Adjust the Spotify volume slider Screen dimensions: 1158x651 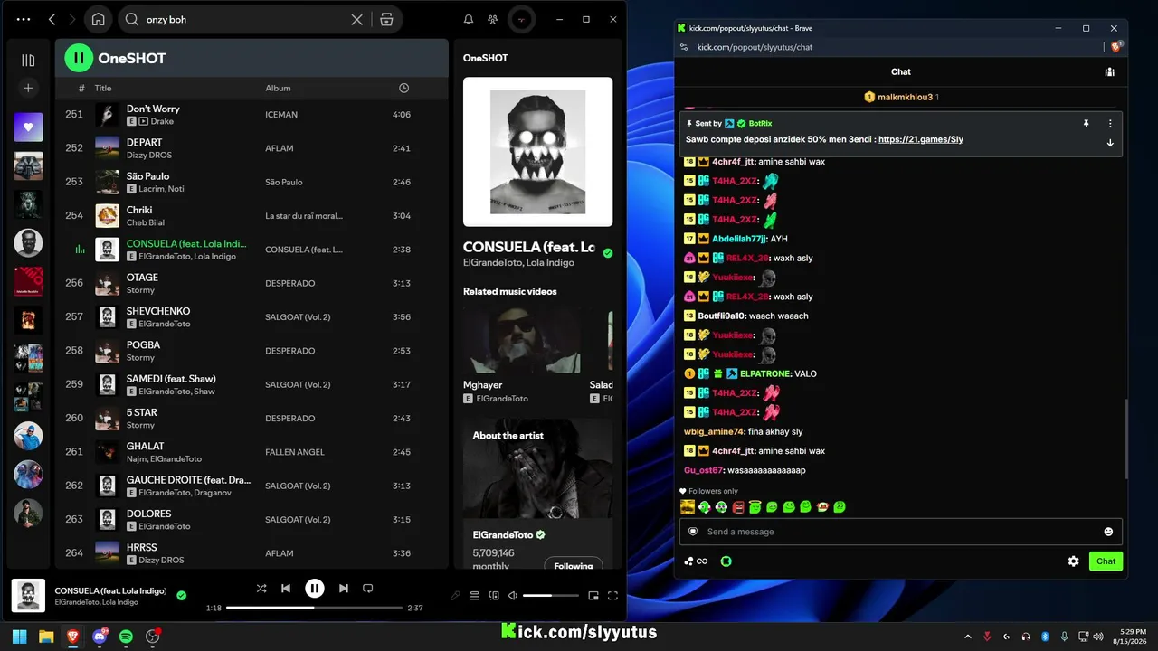(x=550, y=596)
